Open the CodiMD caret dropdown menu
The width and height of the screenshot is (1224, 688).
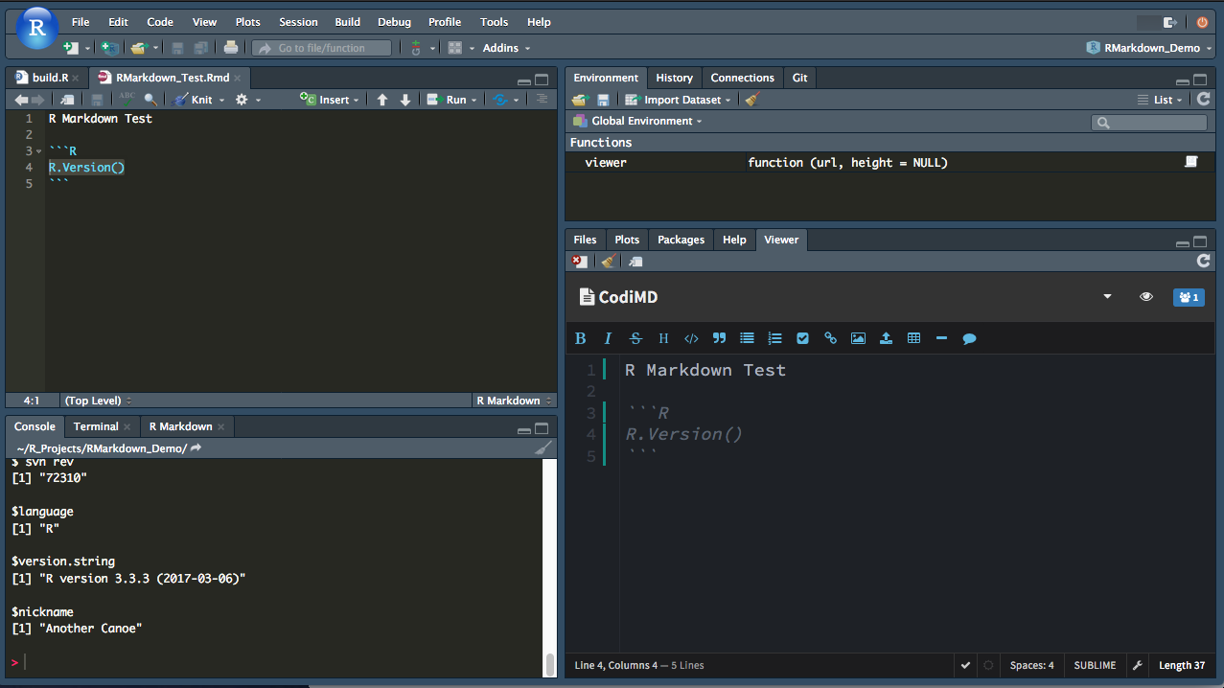point(1107,297)
